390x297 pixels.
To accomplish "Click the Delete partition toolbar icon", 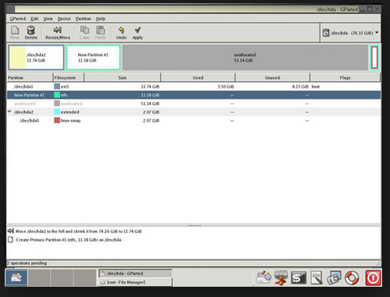I will [x=31, y=32].
